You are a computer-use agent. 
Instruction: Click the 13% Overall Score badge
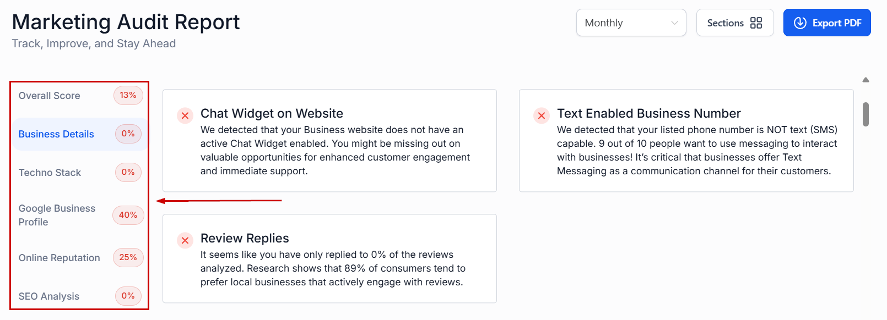(128, 95)
